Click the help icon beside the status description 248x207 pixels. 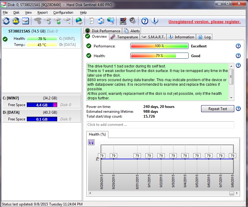(x=238, y=65)
